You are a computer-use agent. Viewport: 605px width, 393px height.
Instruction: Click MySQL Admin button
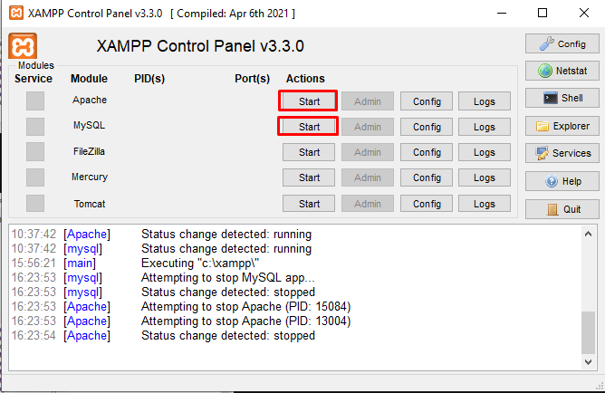coord(368,127)
